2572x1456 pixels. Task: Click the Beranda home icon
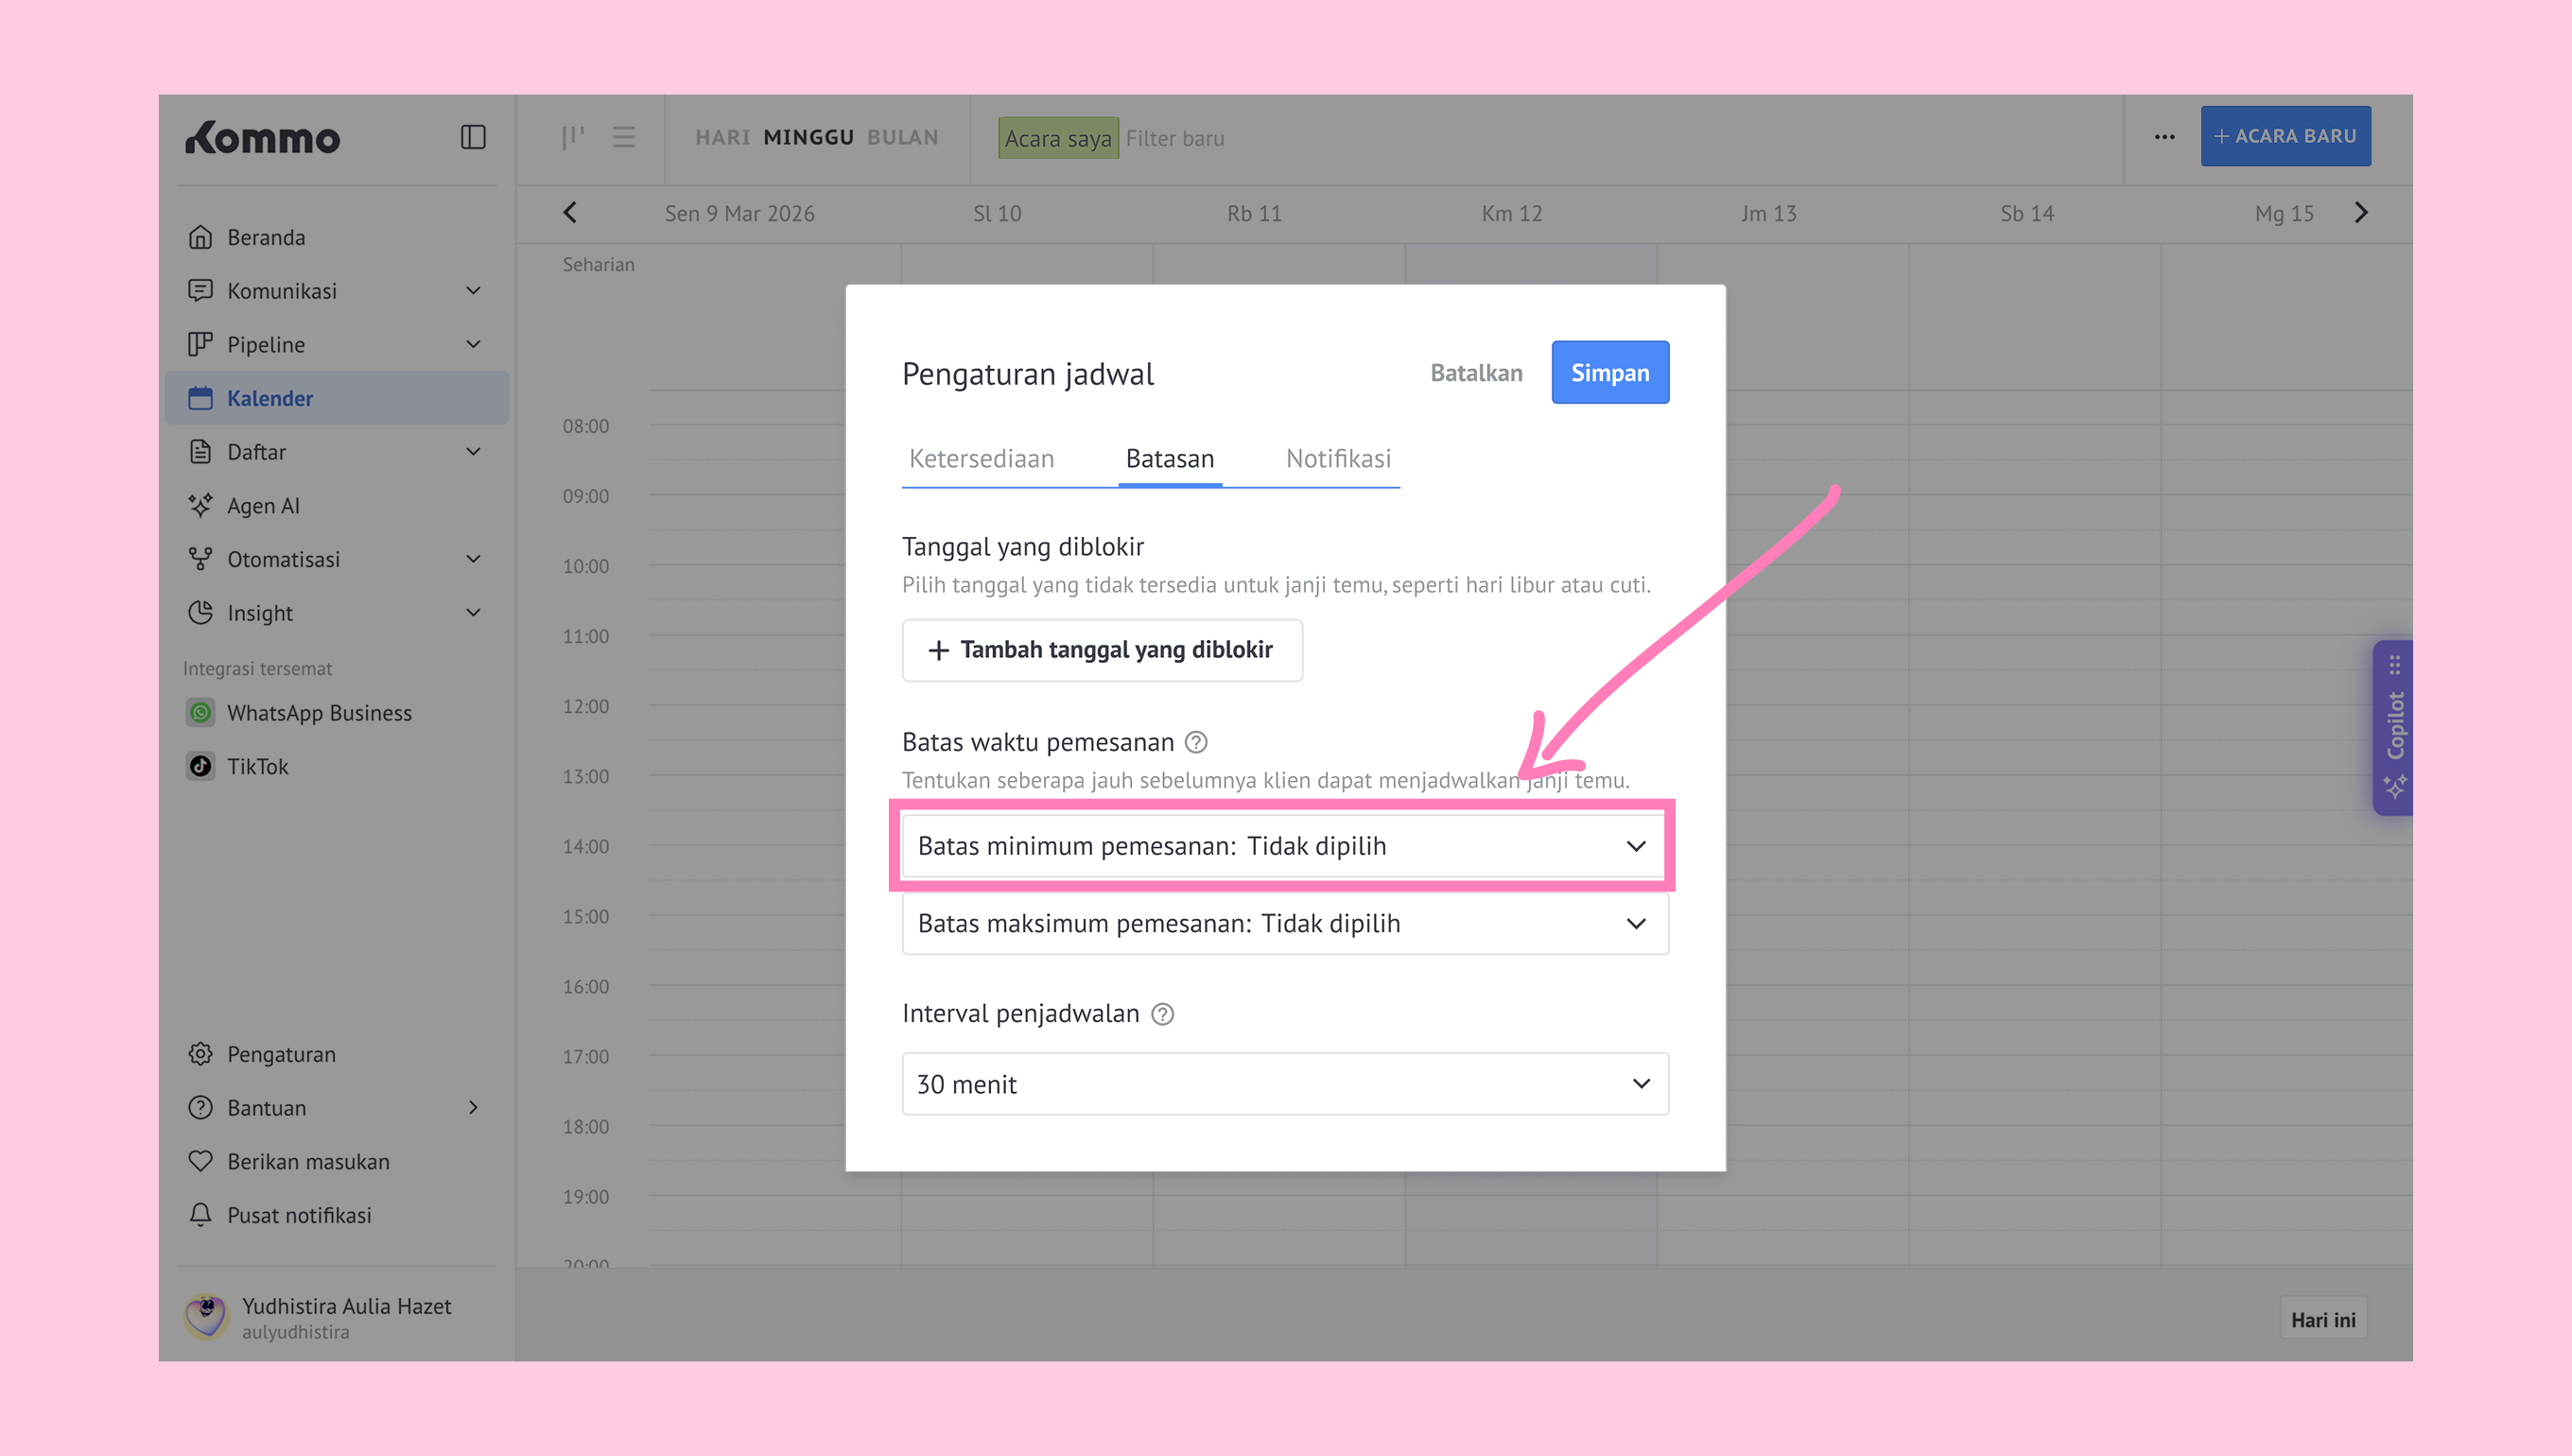click(200, 237)
